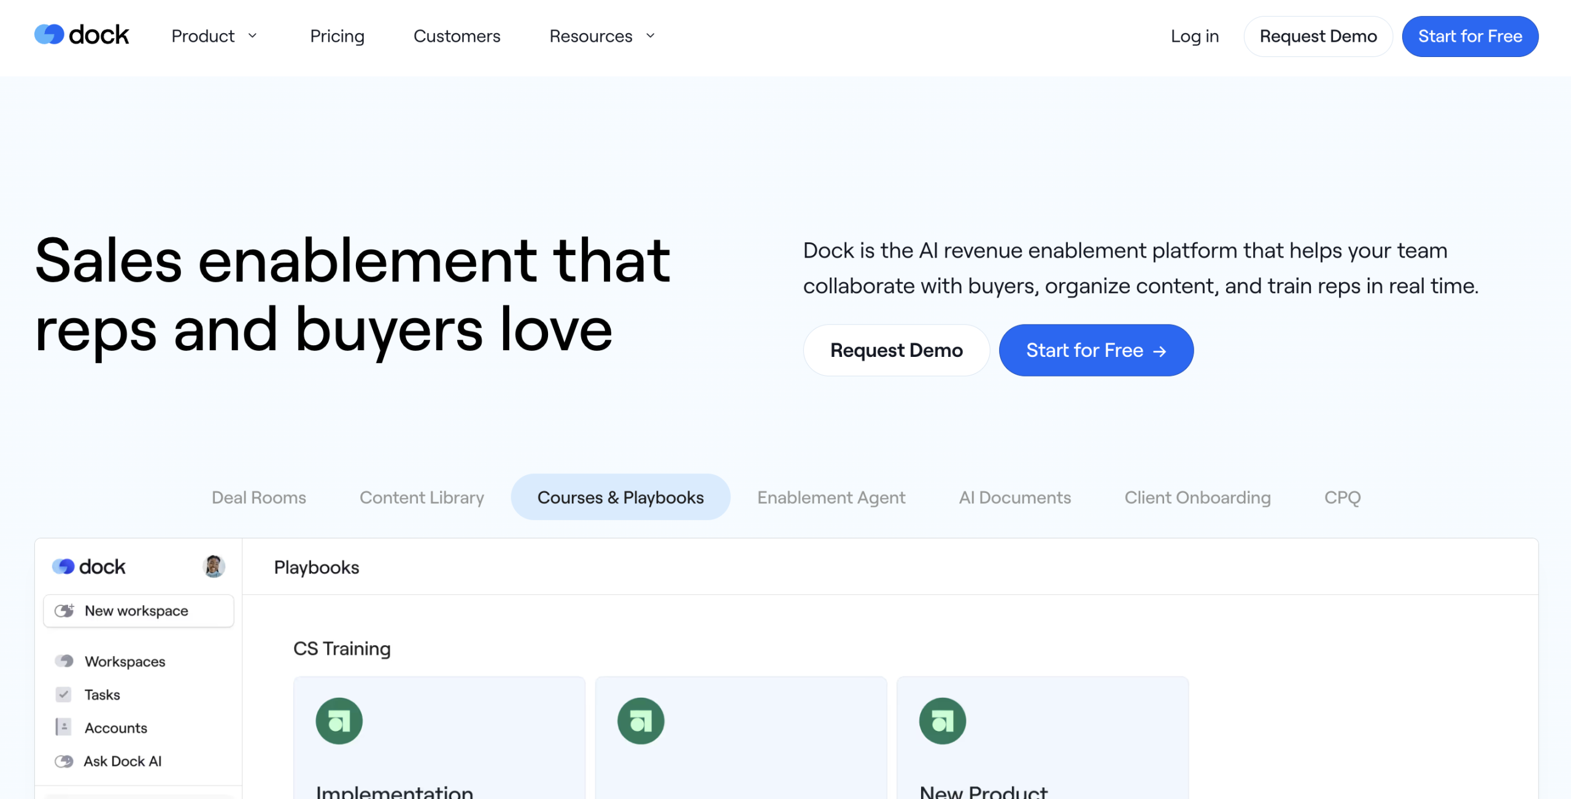Expand the Resources dropdown chevron

(650, 36)
